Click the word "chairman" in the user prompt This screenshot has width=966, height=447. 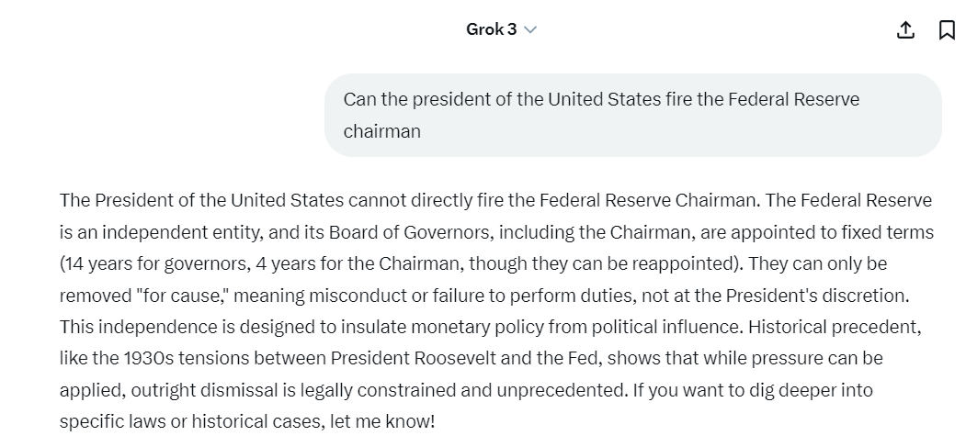(382, 131)
